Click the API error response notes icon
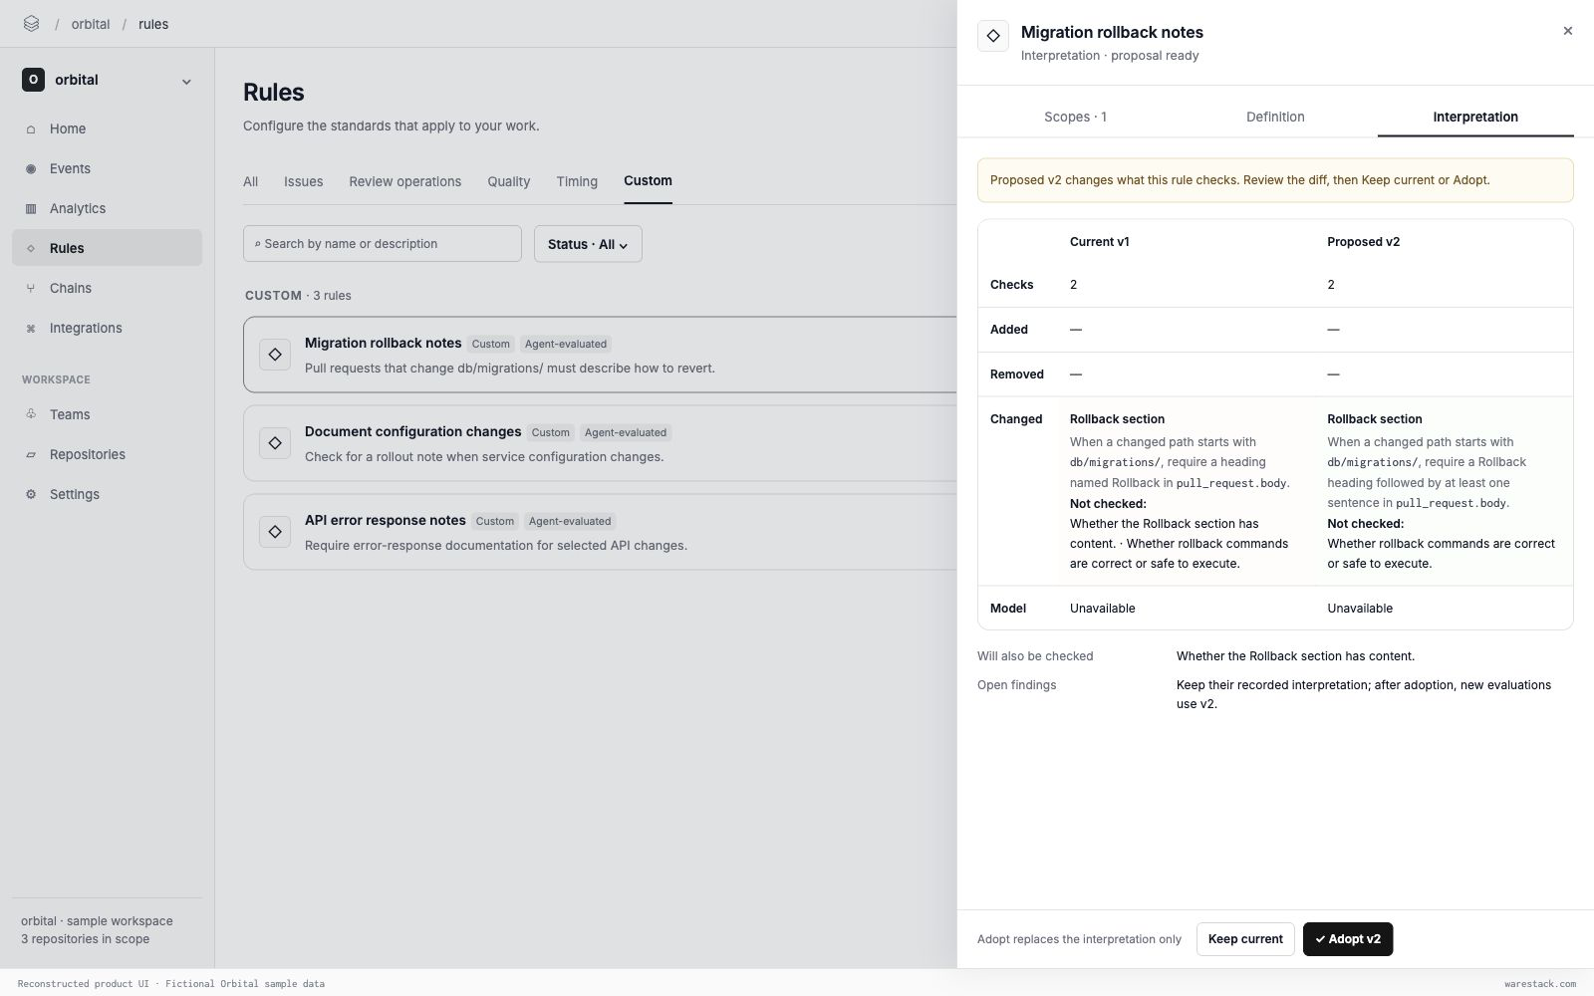The width and height of the screenshot is (1594, 996). point(275,532)
